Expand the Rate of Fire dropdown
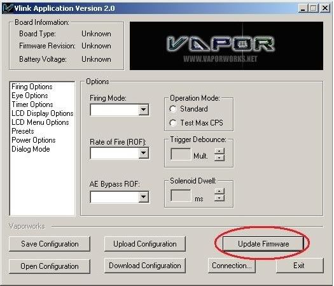Screen dimensions: 334x286 [x=143, y=153]
